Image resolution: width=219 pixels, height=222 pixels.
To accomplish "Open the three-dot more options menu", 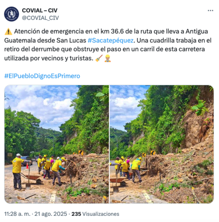I will tap(210, 11).
